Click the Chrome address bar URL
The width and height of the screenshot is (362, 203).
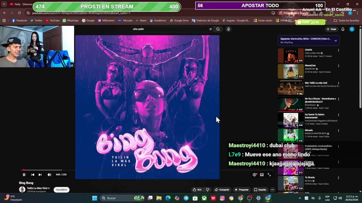coord(81,13)
